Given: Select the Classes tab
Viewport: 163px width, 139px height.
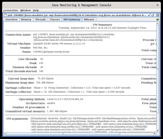Looking at the screenshot, I should click(x=55, y=20).
